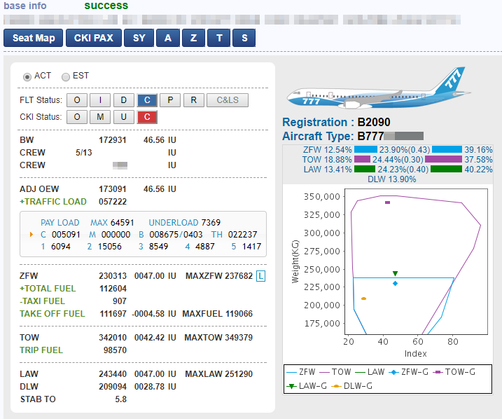Click the CKI PAX button

(x=94, y=38)
